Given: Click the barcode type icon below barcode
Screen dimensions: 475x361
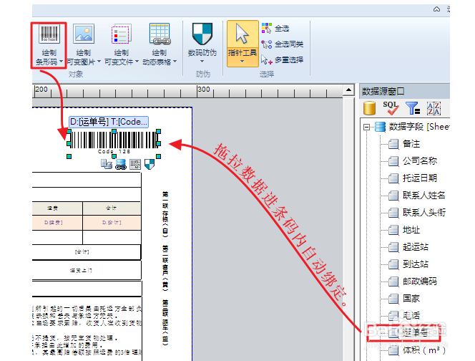Looking at the screenshot, I should [135, 165].
